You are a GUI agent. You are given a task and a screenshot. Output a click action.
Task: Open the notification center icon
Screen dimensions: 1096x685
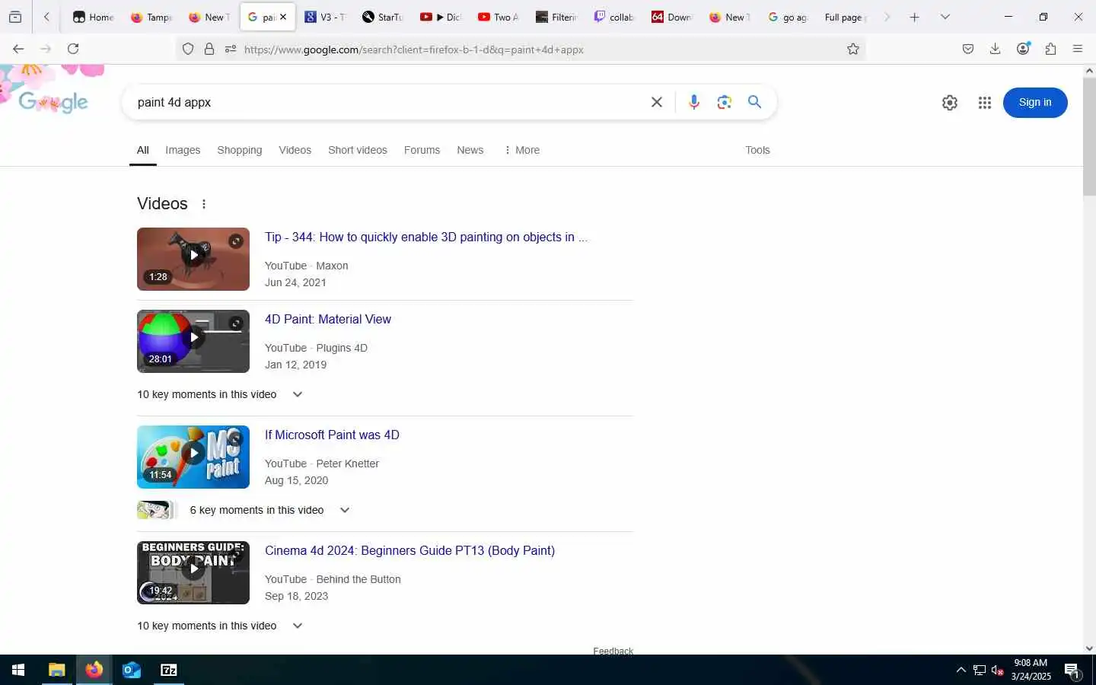click(x=1072, y=671)
